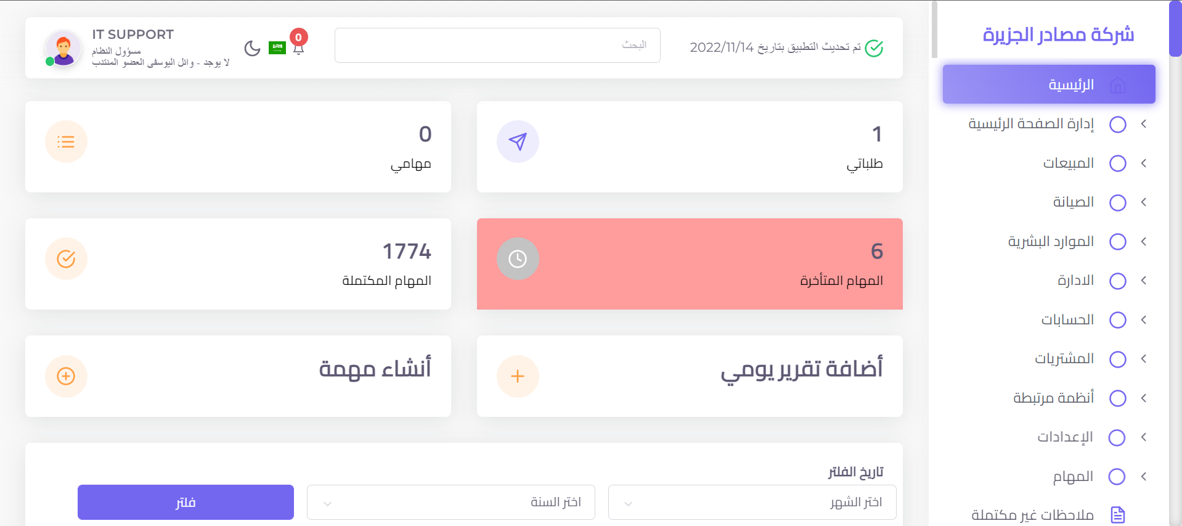The height and width of the screenshot is (526, 1182).
Task: Expand the الموارد البشرية section chevron
Action: (1144, 242)
